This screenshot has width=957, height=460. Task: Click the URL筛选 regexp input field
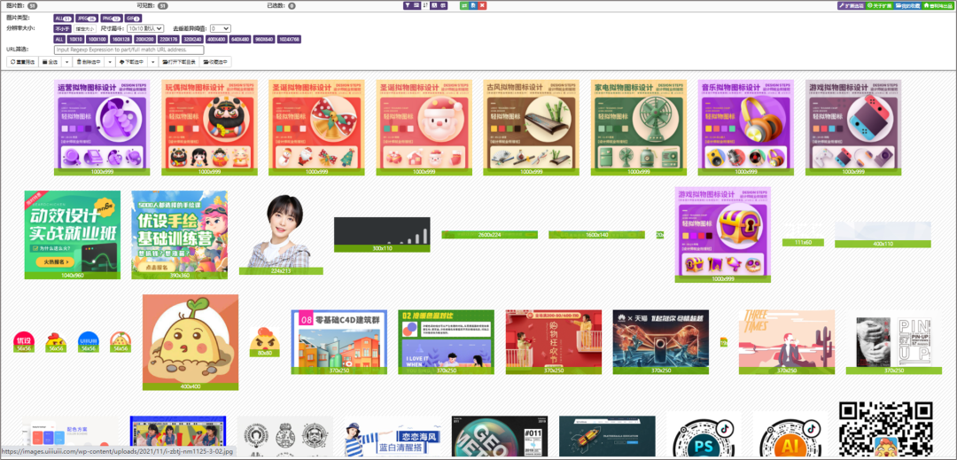coord(128,51)
